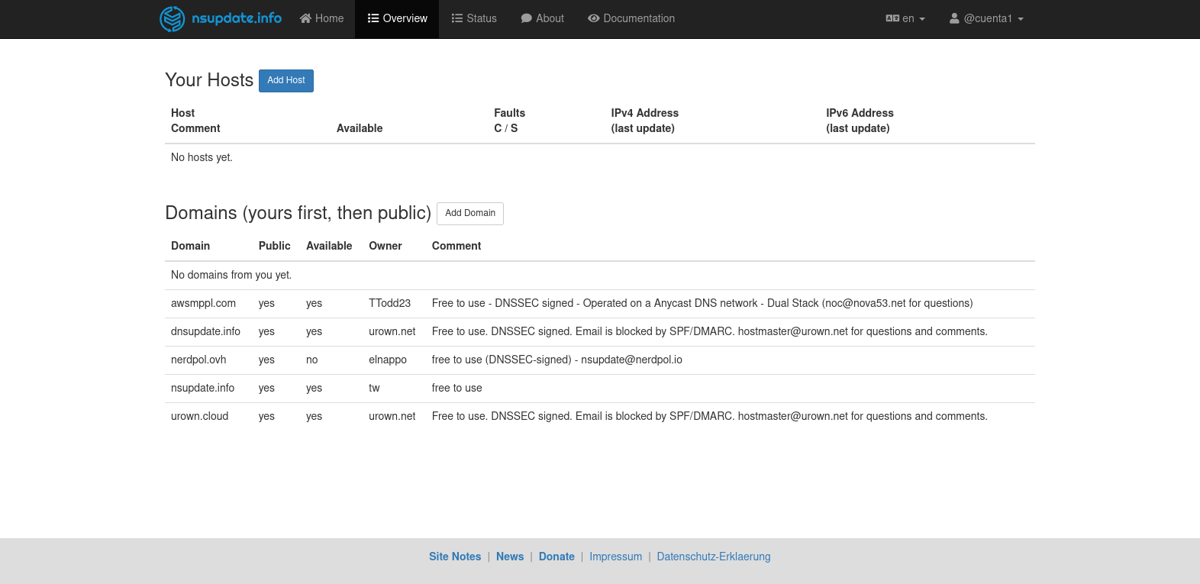Open the News footer link
This screenshot has height=584, width=1200.
510,557
